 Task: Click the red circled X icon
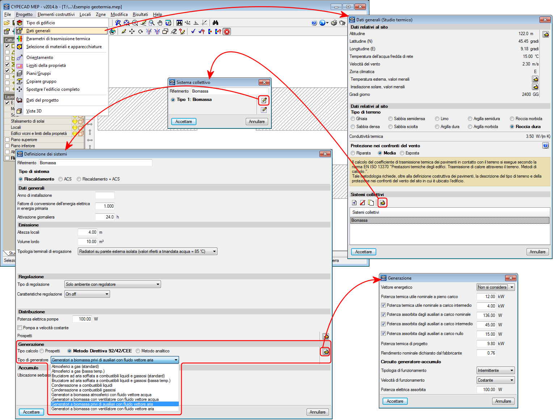[227, 31]
